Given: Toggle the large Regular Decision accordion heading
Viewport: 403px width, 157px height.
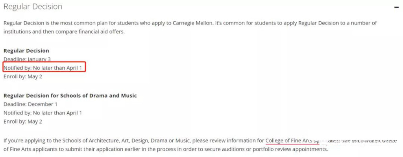Looking at the screenshot, I should (33, 7).
